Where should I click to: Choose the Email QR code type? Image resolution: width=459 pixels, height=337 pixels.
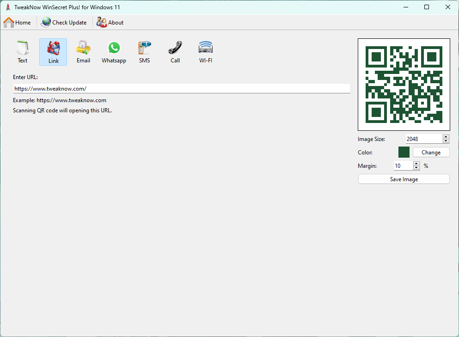pyautogui.click(x=83, y=52)
